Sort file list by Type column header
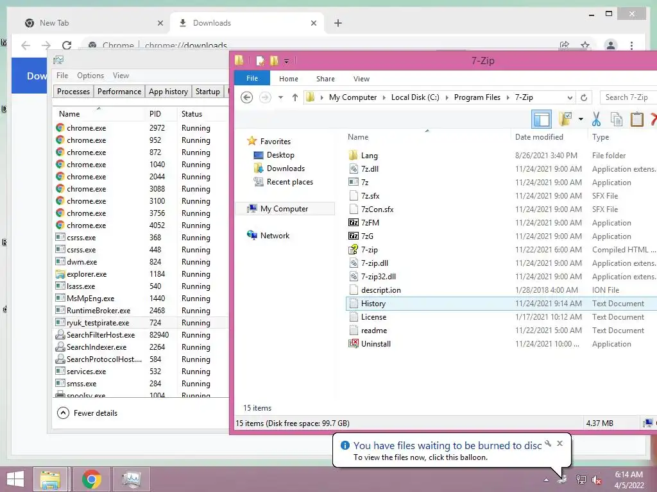Image resolution: width=657 pixels, height=492 pixels. coord(601,137)
